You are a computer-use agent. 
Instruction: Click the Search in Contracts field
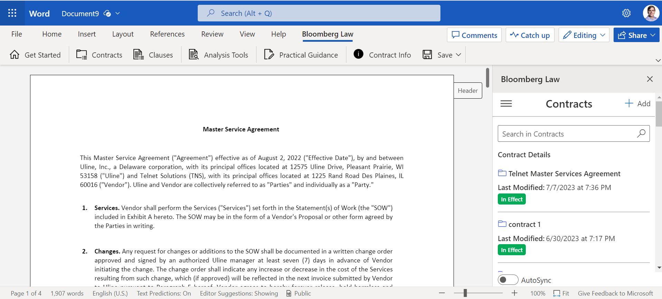[574, 133]
